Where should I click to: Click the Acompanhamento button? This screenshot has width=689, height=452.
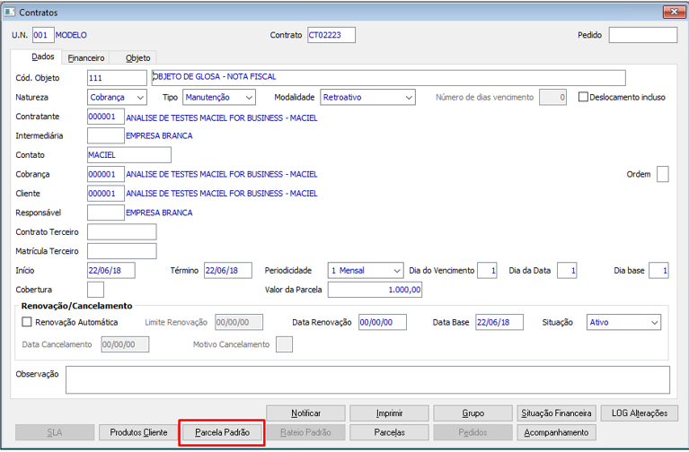coord(556,432)
